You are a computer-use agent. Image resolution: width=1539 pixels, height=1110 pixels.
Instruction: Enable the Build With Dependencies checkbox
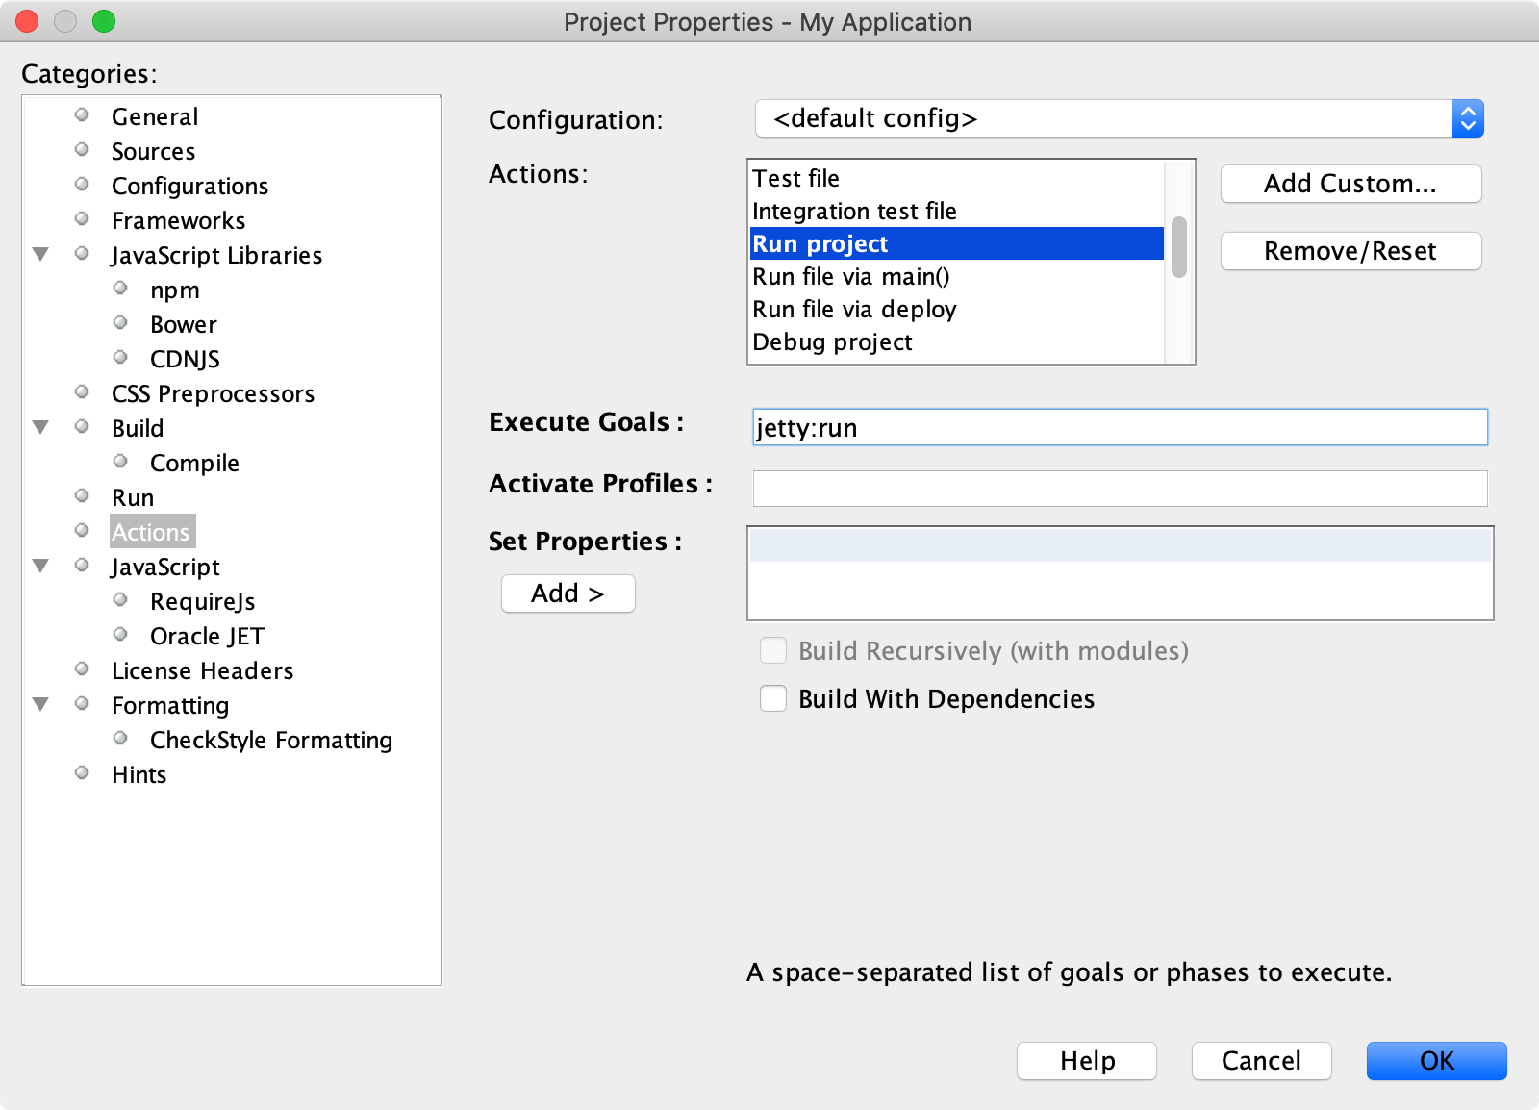(773, 698)
